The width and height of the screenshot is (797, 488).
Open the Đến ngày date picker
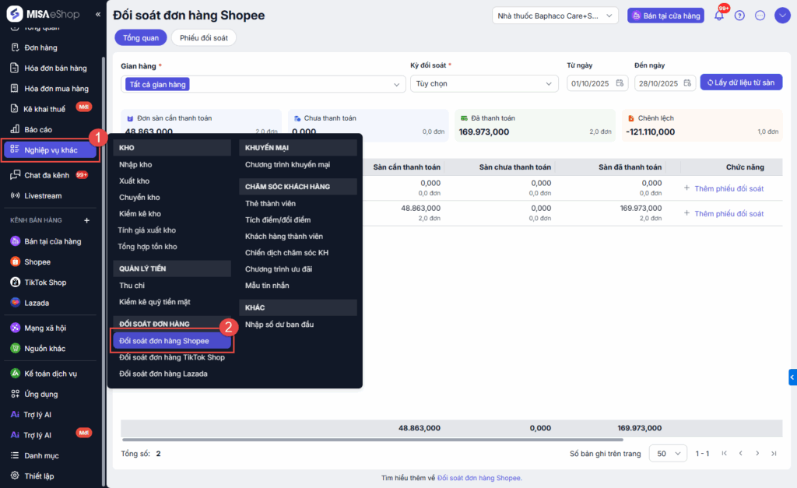pos(665,83)
